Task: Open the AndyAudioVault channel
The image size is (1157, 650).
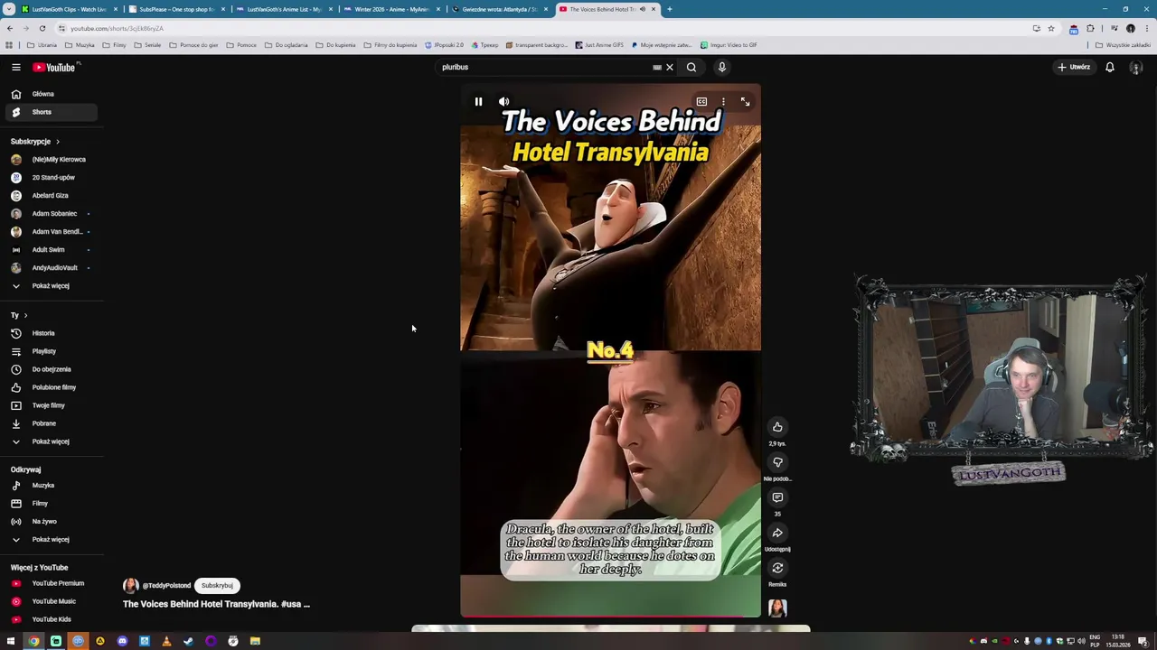Action: point(50,267)
